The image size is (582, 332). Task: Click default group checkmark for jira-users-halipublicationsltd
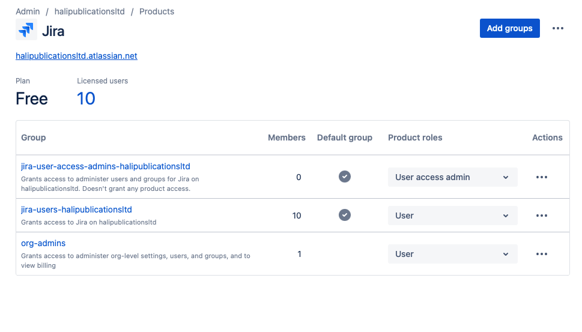pyautogui.click(x=345, y=215)
